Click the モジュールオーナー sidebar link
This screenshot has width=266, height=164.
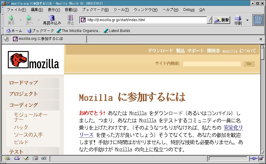[x=31, y=117]
